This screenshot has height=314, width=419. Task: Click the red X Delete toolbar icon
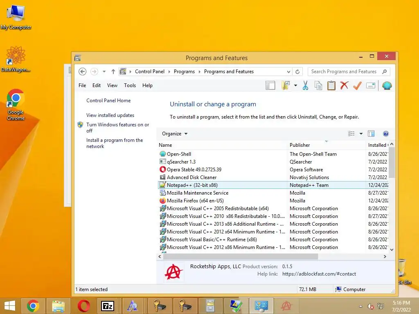(x=344, y=85)
